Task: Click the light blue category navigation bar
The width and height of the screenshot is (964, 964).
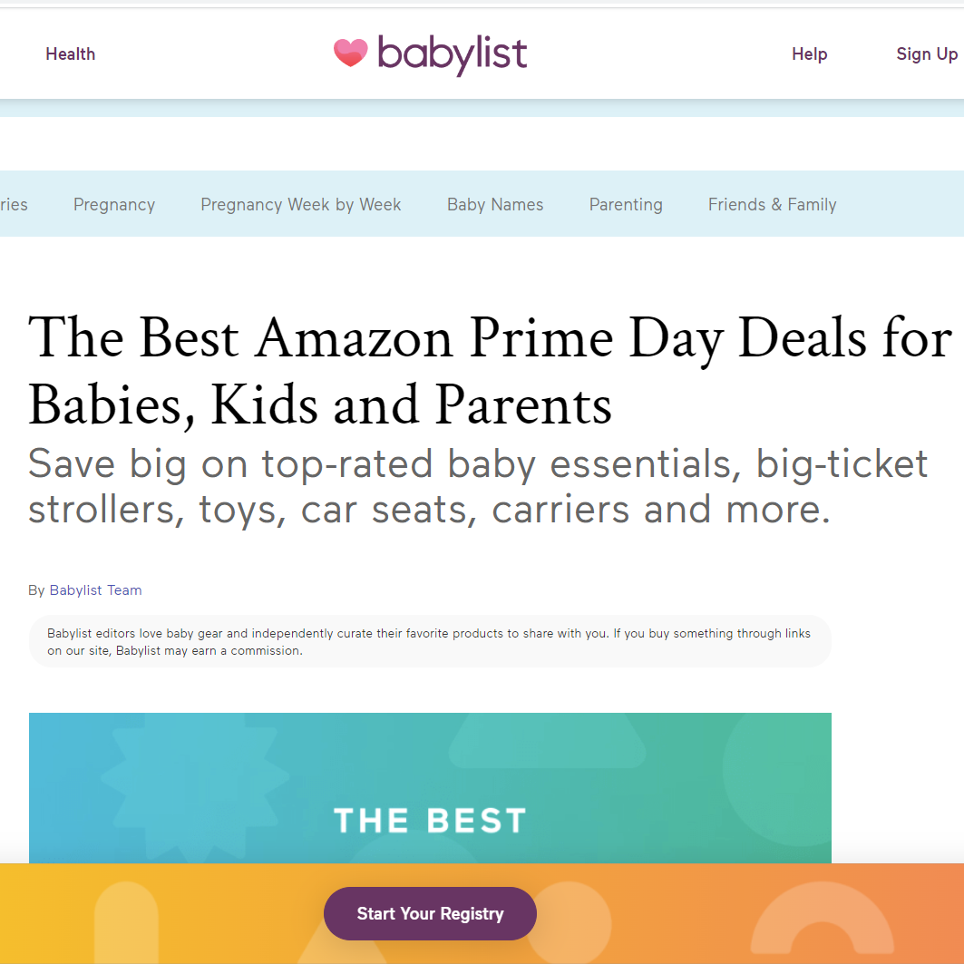Action: [898, 205]
